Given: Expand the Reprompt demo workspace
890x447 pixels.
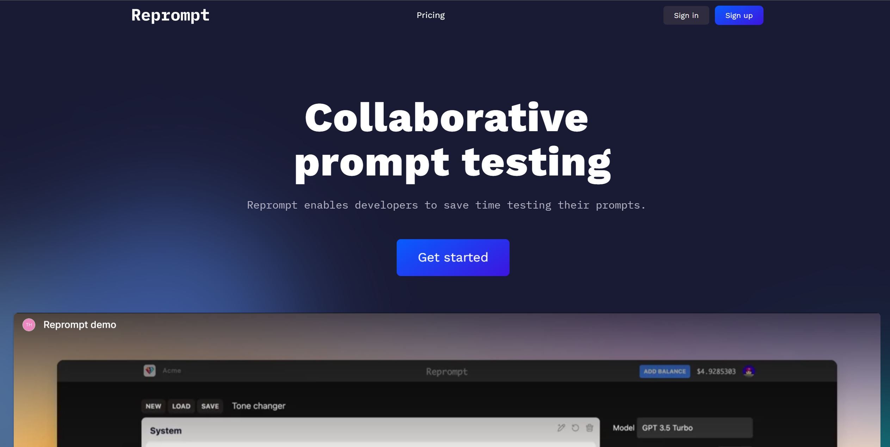Looking at the screenshot, I should pos(79,324).
